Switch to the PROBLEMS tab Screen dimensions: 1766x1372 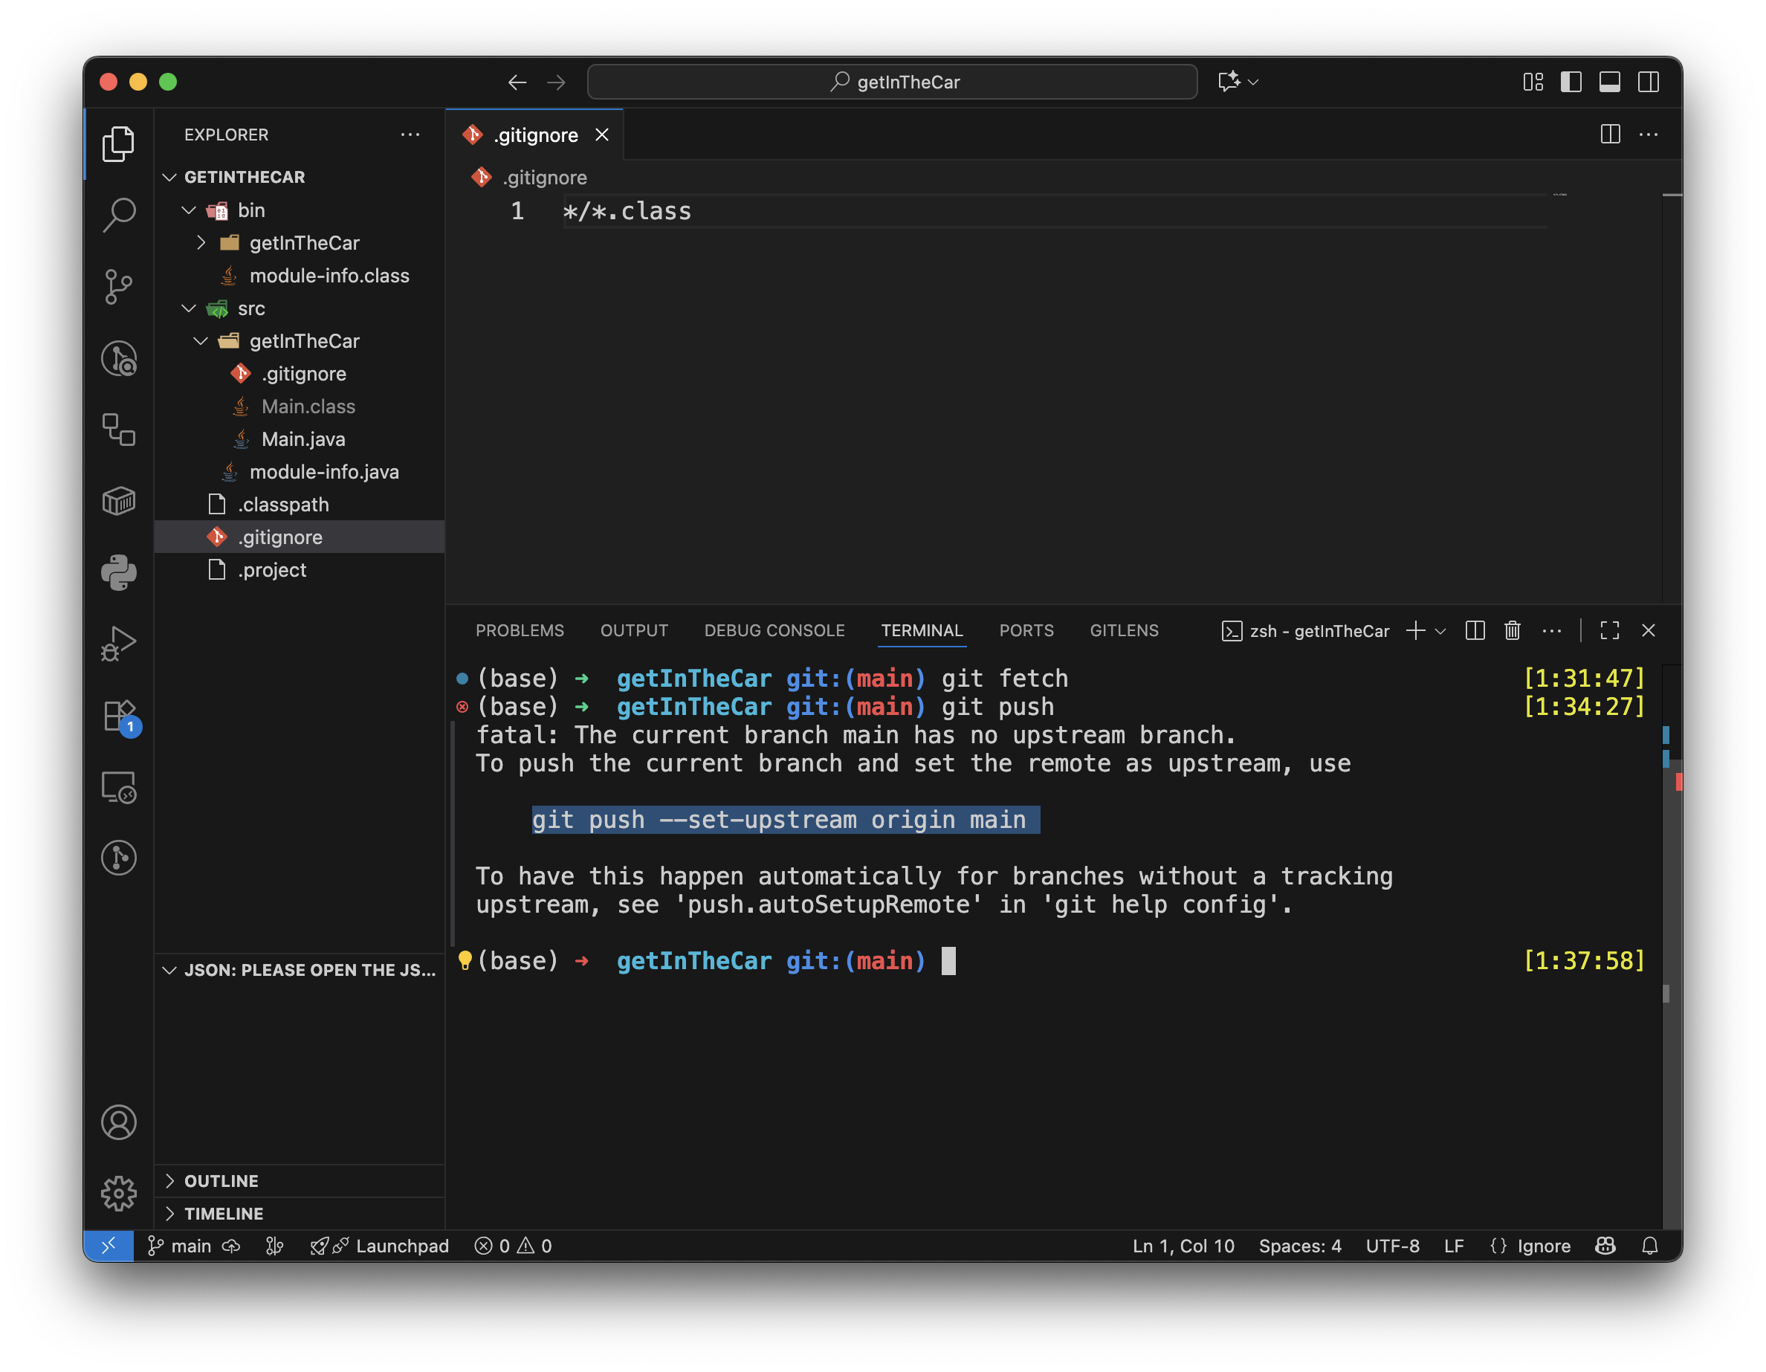tap(519, 630)
